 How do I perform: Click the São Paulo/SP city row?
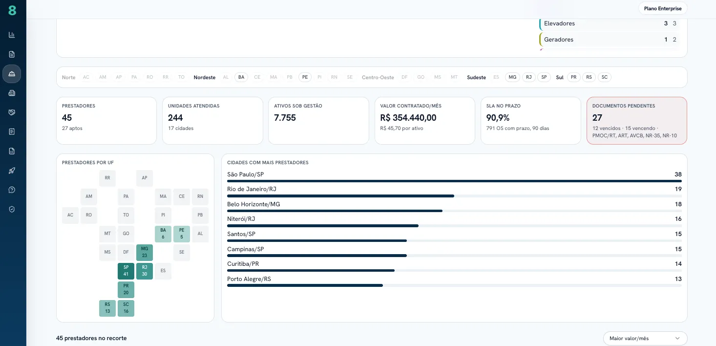(x=454, y=176)
